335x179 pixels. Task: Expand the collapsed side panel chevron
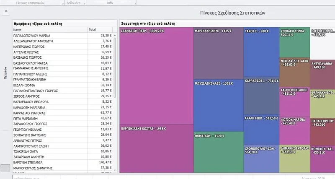pyautogui.click(x=6, y=11)
